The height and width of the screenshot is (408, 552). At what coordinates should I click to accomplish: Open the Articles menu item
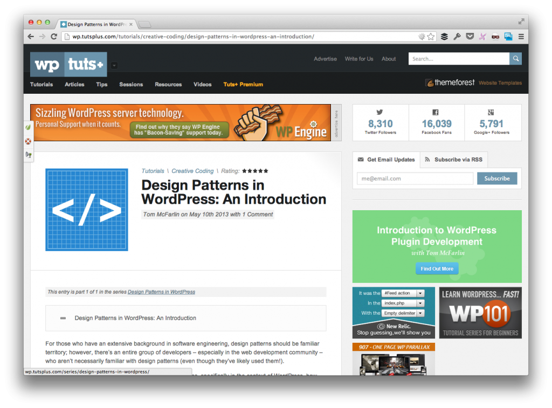[74, 85]
